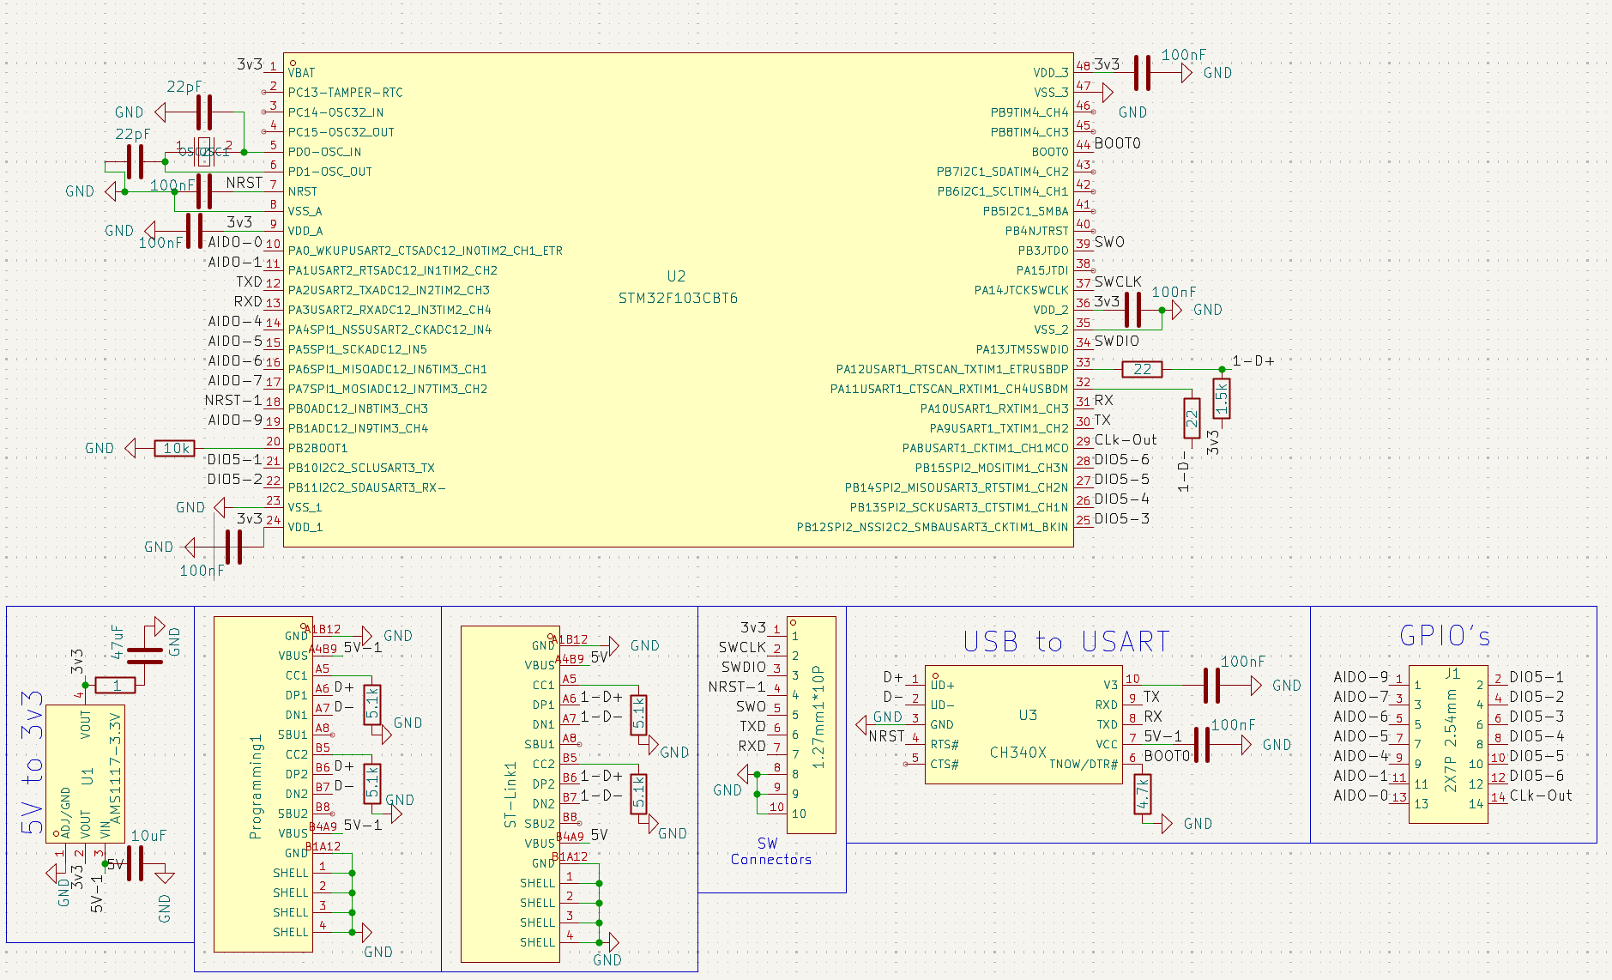
Task: Click the AMS1117-3.3V value text
Action: tap(116, 766)
